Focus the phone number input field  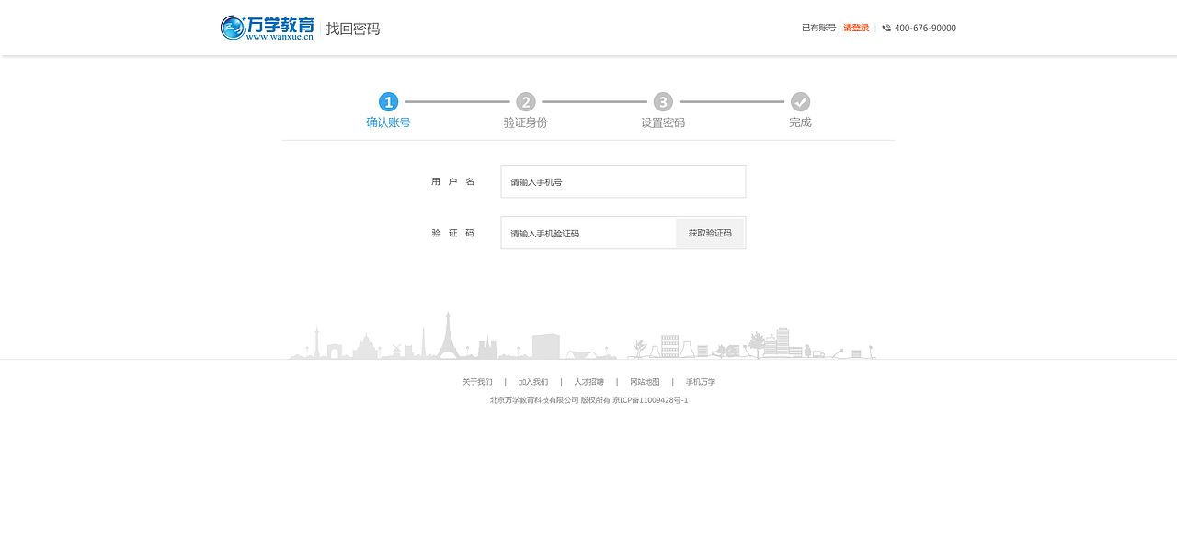(x=623, y=181)
